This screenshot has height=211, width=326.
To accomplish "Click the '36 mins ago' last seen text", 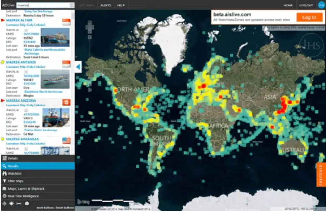I will (x=32, y=126).
